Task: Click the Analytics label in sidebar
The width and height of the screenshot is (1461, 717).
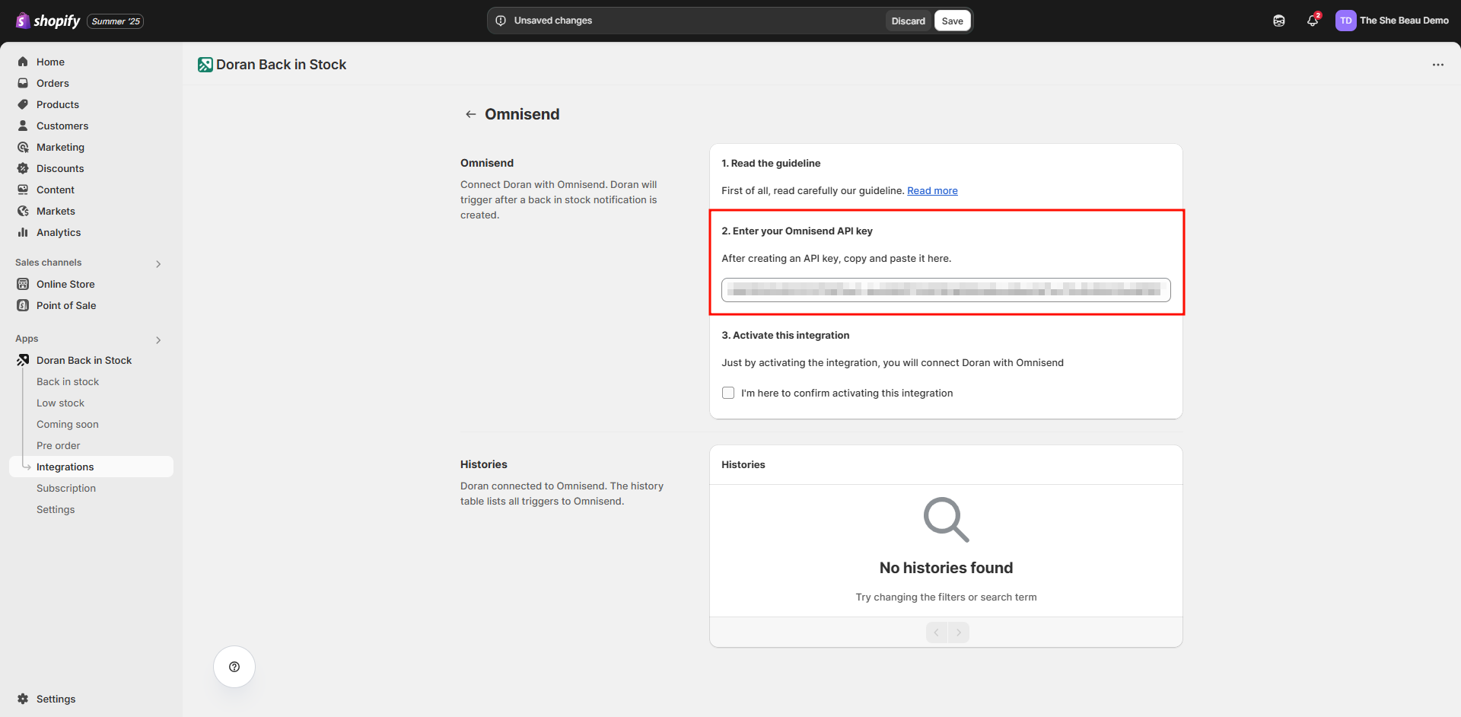Action: click(59, 232)
